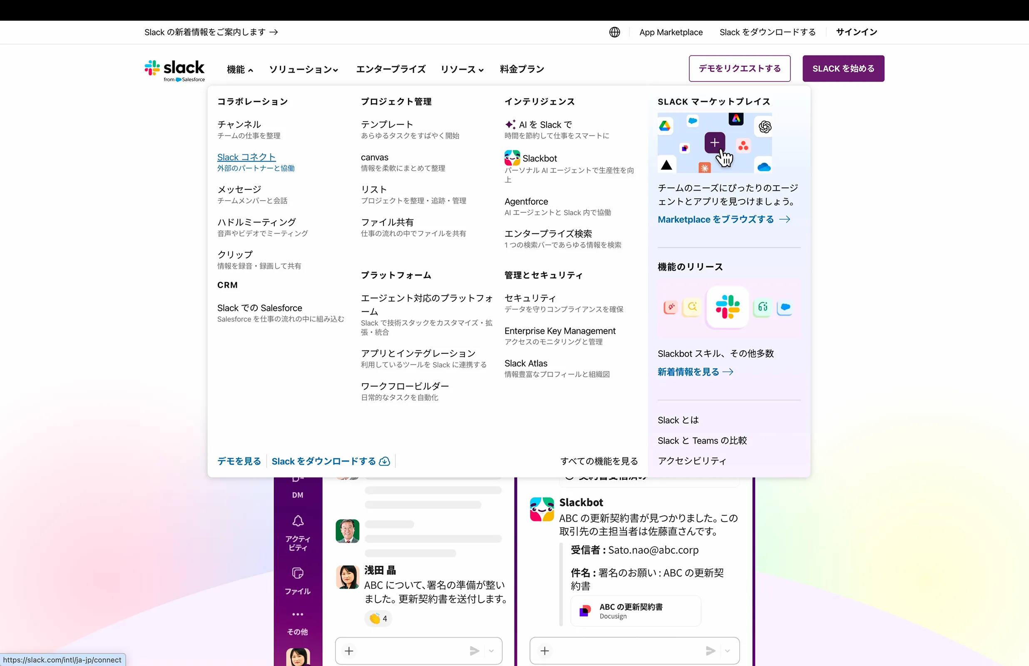Open 料金プラン nav item
Screen dimensions: 1029x666
coord(522,69)
